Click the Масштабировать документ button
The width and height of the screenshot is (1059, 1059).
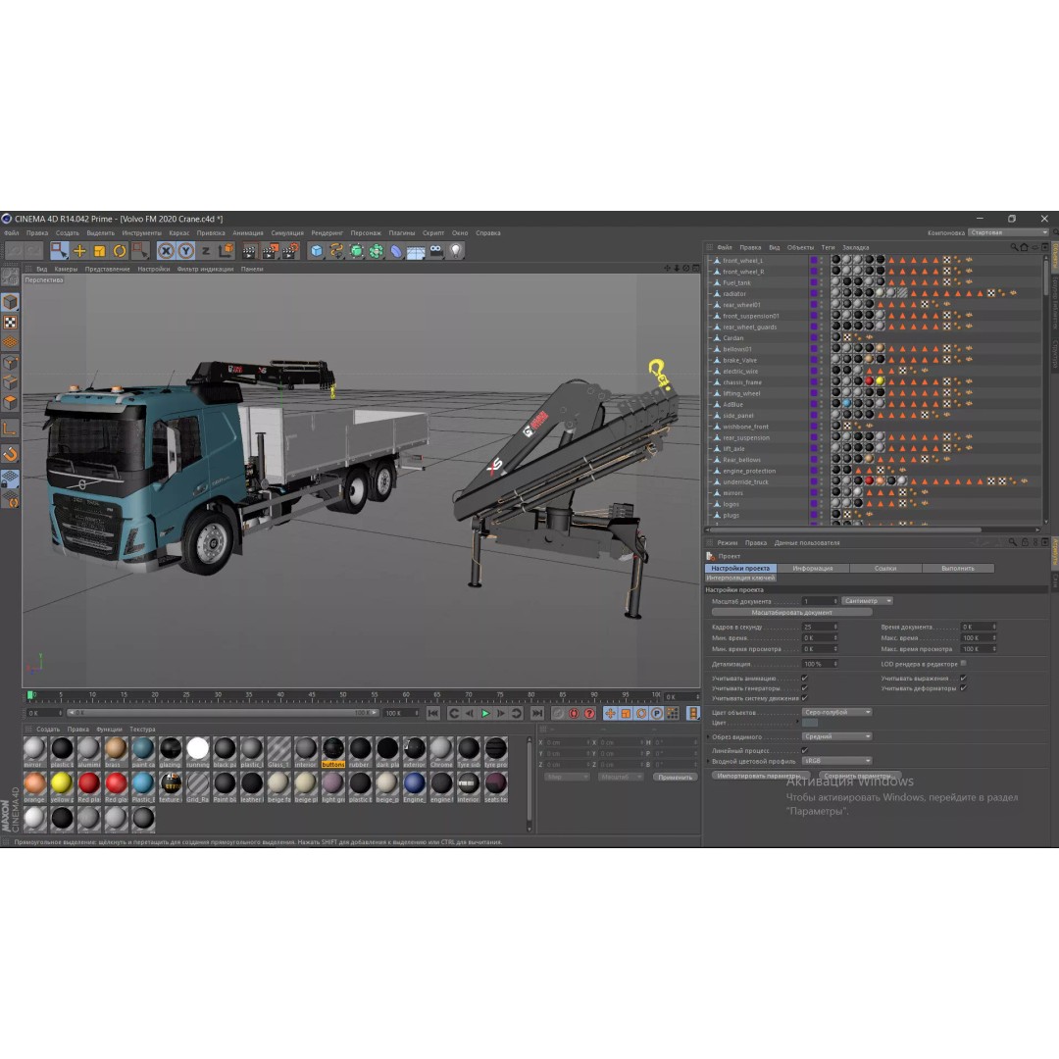791,613
